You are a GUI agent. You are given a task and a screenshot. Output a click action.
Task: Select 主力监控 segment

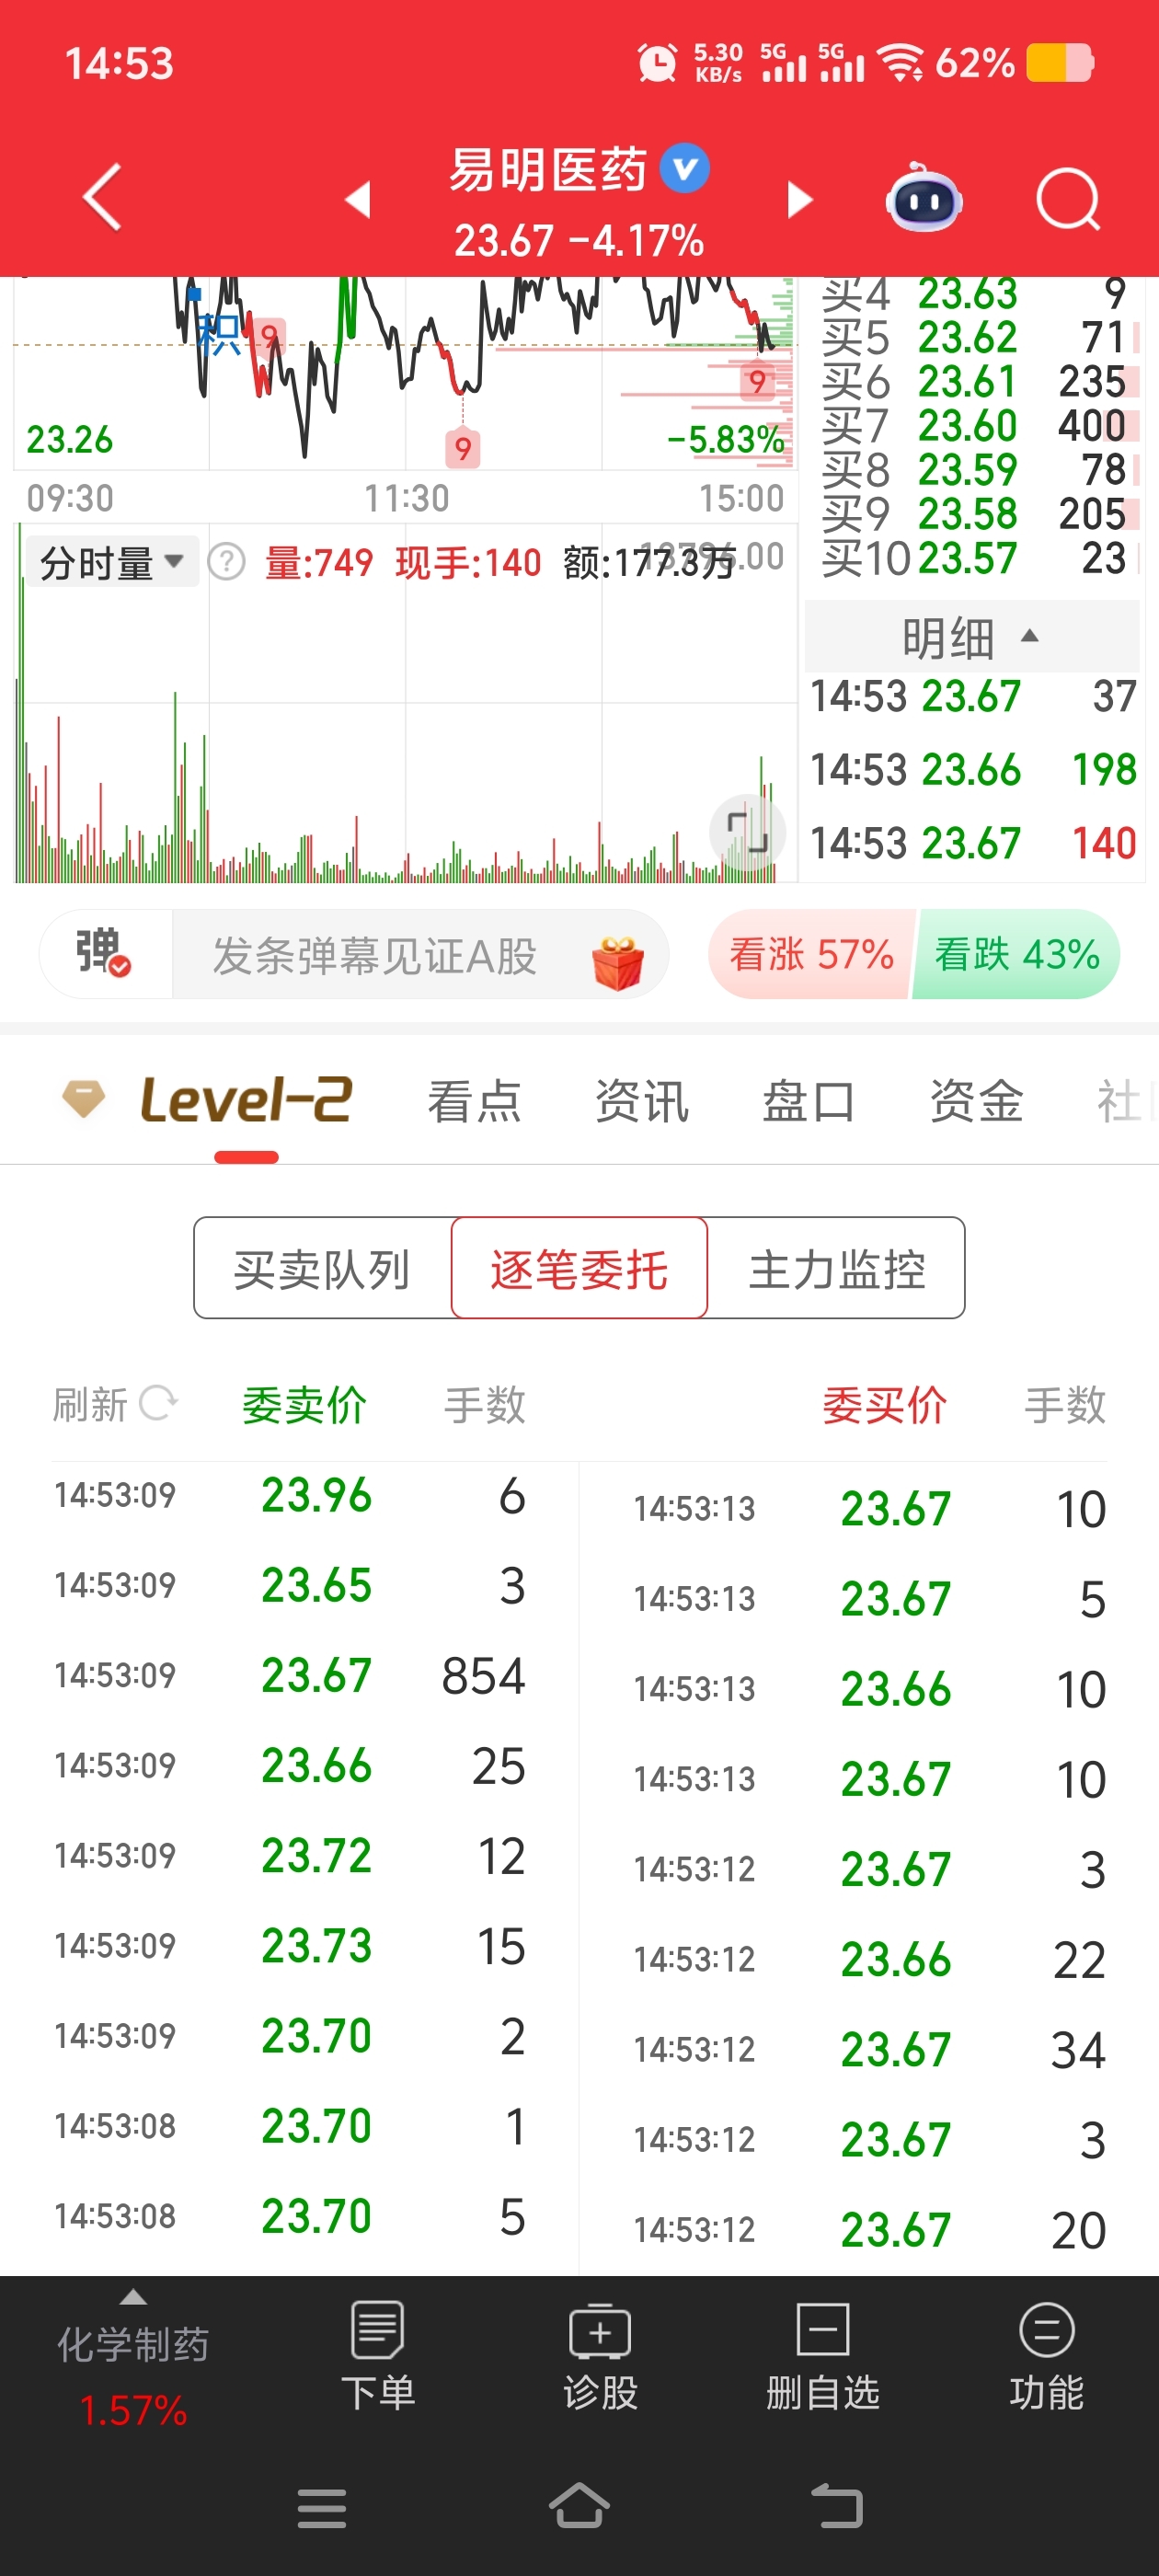click(x=836, y=1268)
